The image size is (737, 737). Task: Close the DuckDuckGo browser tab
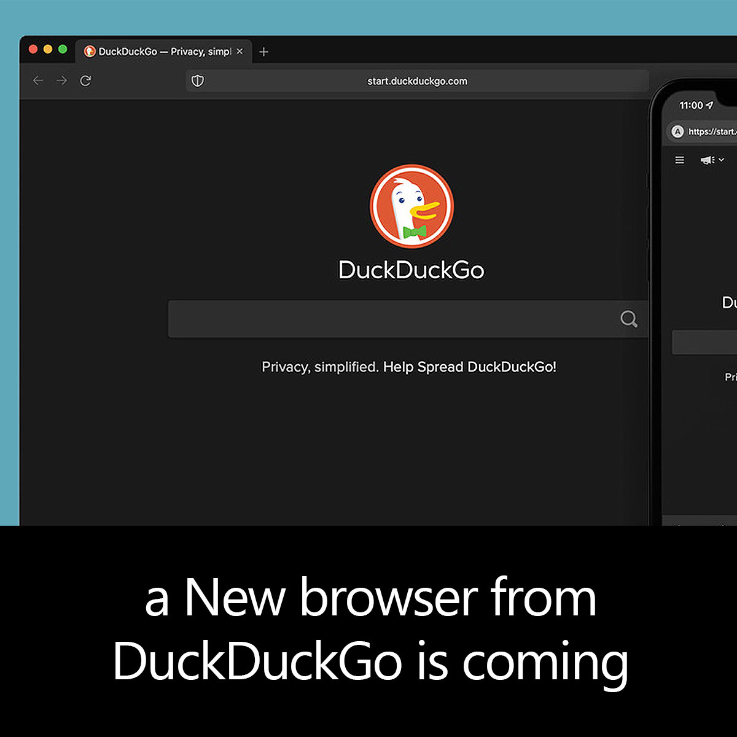(240, 52)
